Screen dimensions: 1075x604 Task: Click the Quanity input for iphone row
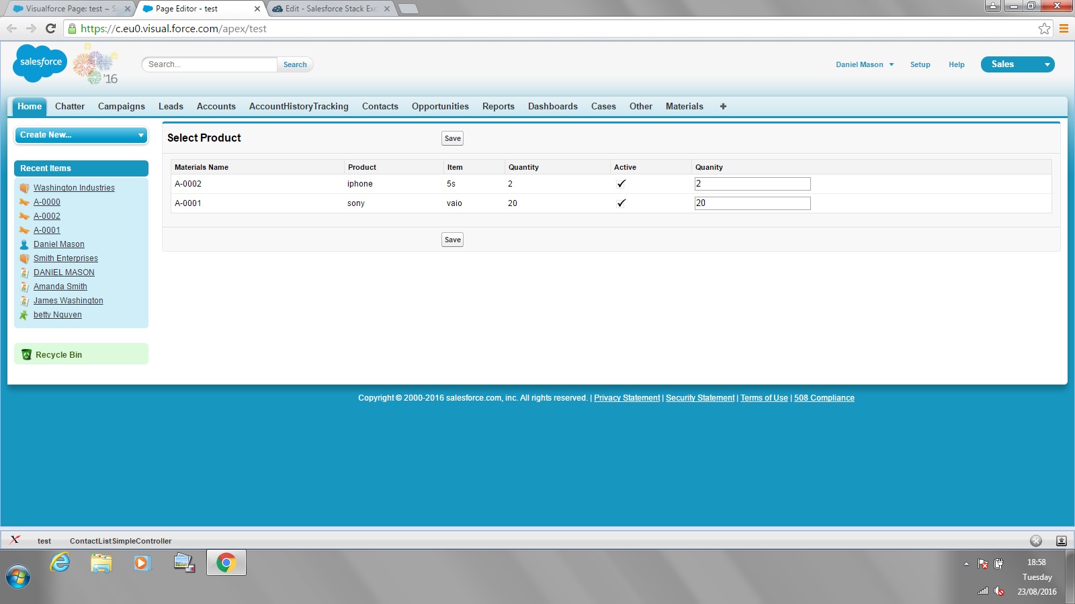(x=752, y=184)
